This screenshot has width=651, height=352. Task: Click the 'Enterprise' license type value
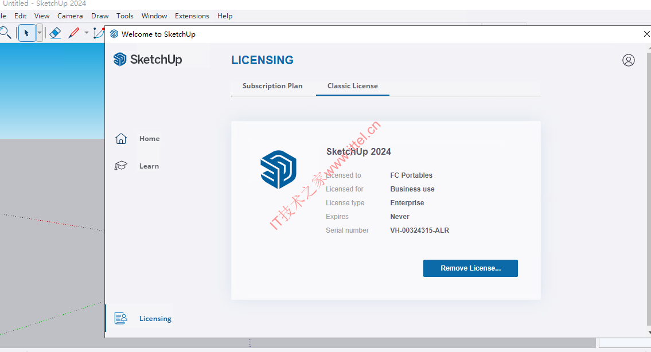pos(407,202)
